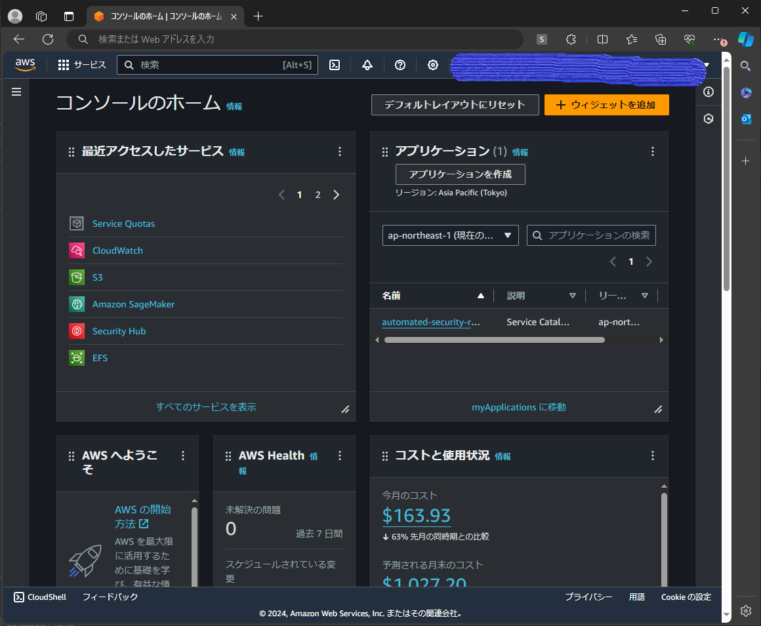Click the CloudWatch service icon
The width and height of the screenshot is (761, 626).
click(77, 250)
